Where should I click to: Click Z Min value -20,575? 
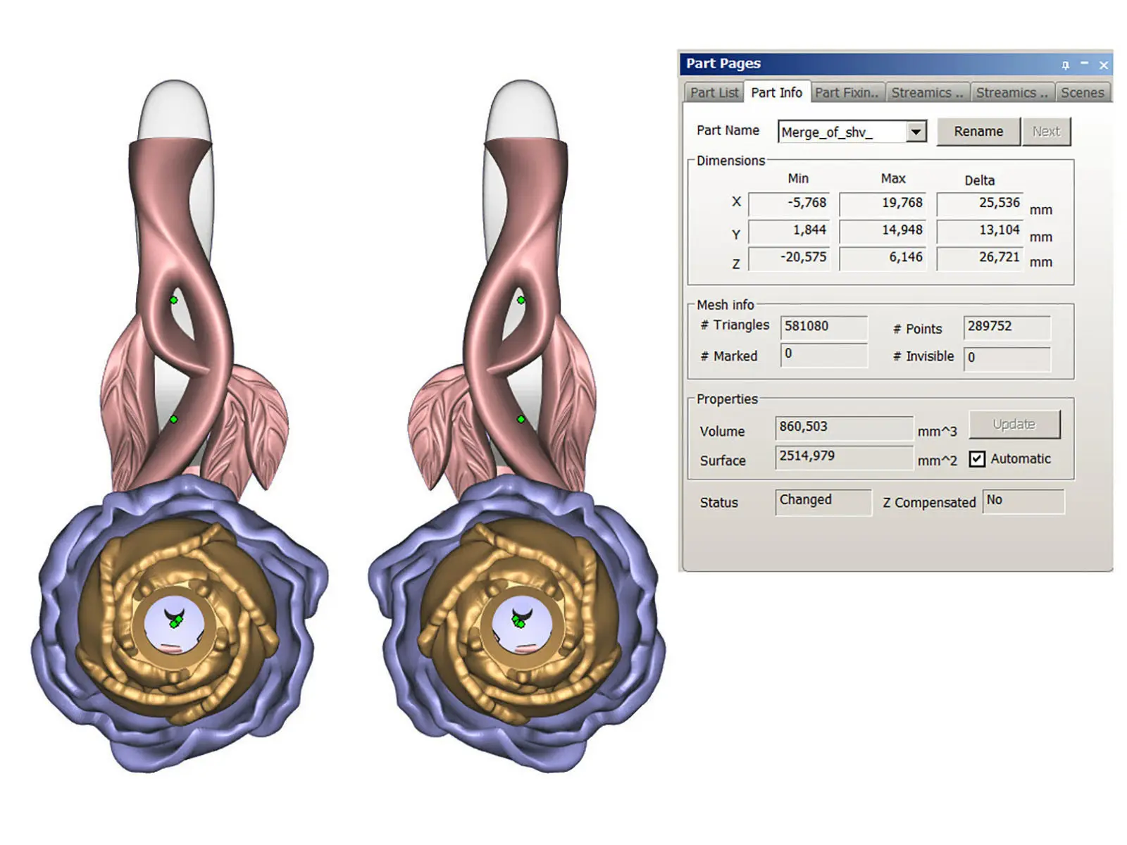(x=789, y=258)
